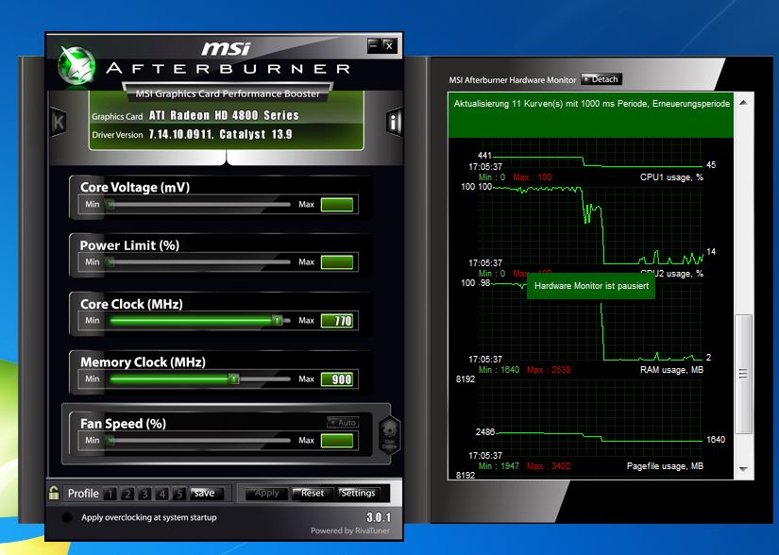779x555 pixels.
Task: Click the 'Powered by RivaTuner' text
Action: [x=350, y=530]
